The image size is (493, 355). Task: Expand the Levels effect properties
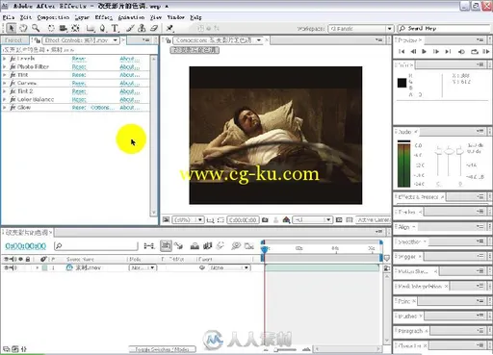point(5,59)
